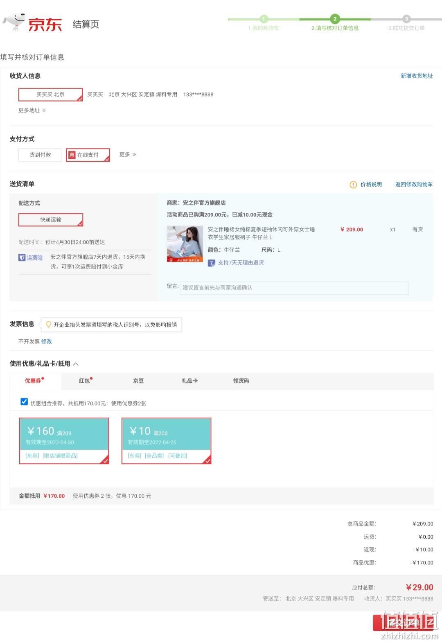The height and width of the screenshot is (643, 442).
Task: Click 活动商品已购满209.00元 promotion text
Action: tap(220, 215)
